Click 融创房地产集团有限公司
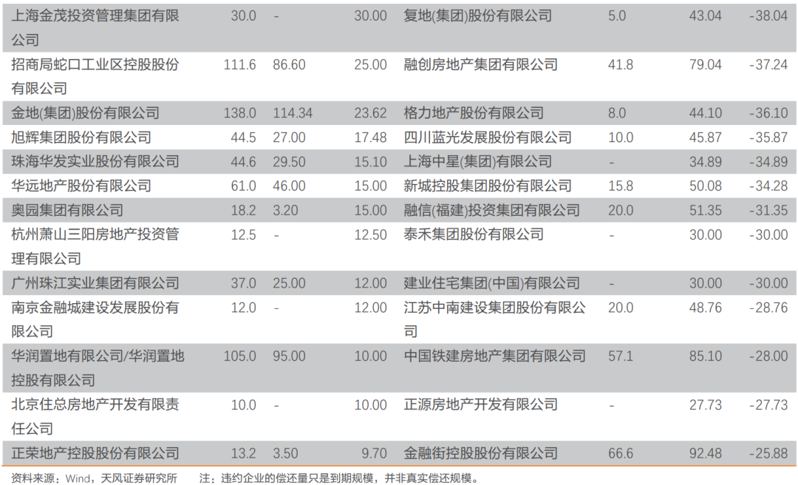798x485 pixels. click(x=480, y=65)
